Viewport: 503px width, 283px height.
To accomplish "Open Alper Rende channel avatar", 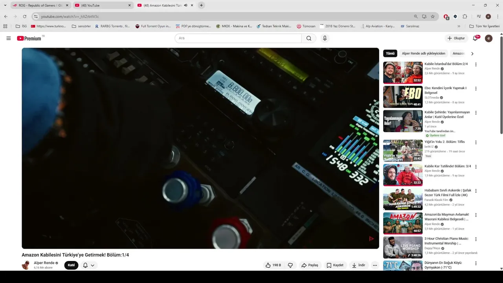I will click(x=26, y=265).
